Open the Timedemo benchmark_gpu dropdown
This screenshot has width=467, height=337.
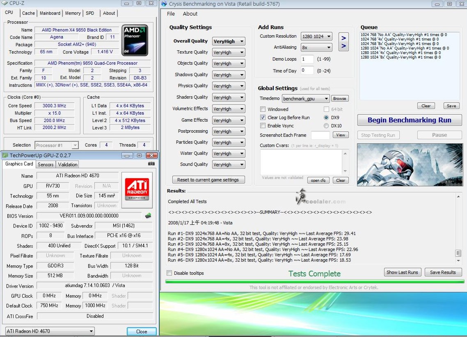306,98
